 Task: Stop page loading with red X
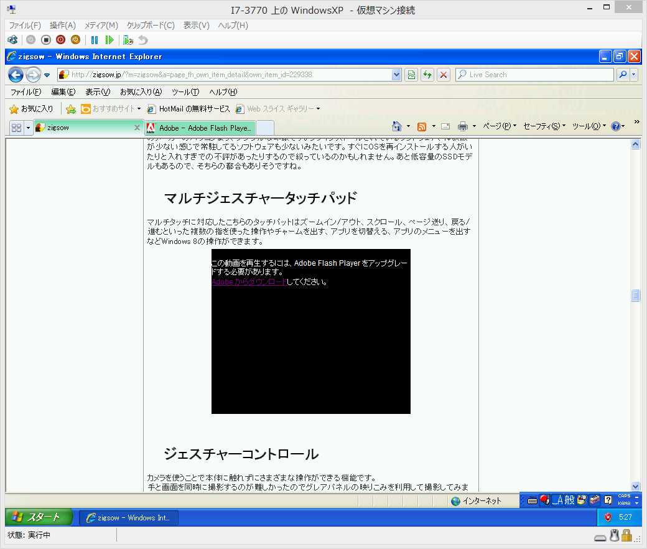443,75
